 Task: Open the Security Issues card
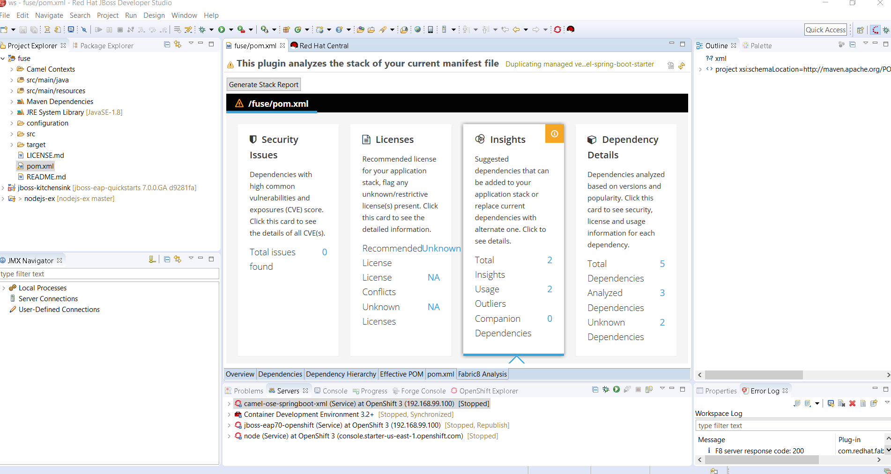pyautogui.click(x=288, y=240)
